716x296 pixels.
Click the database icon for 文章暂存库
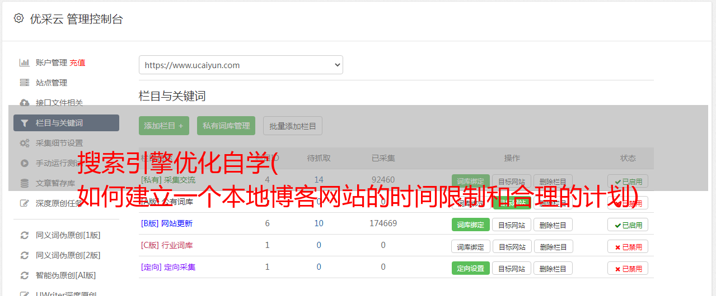coord(25,183)
